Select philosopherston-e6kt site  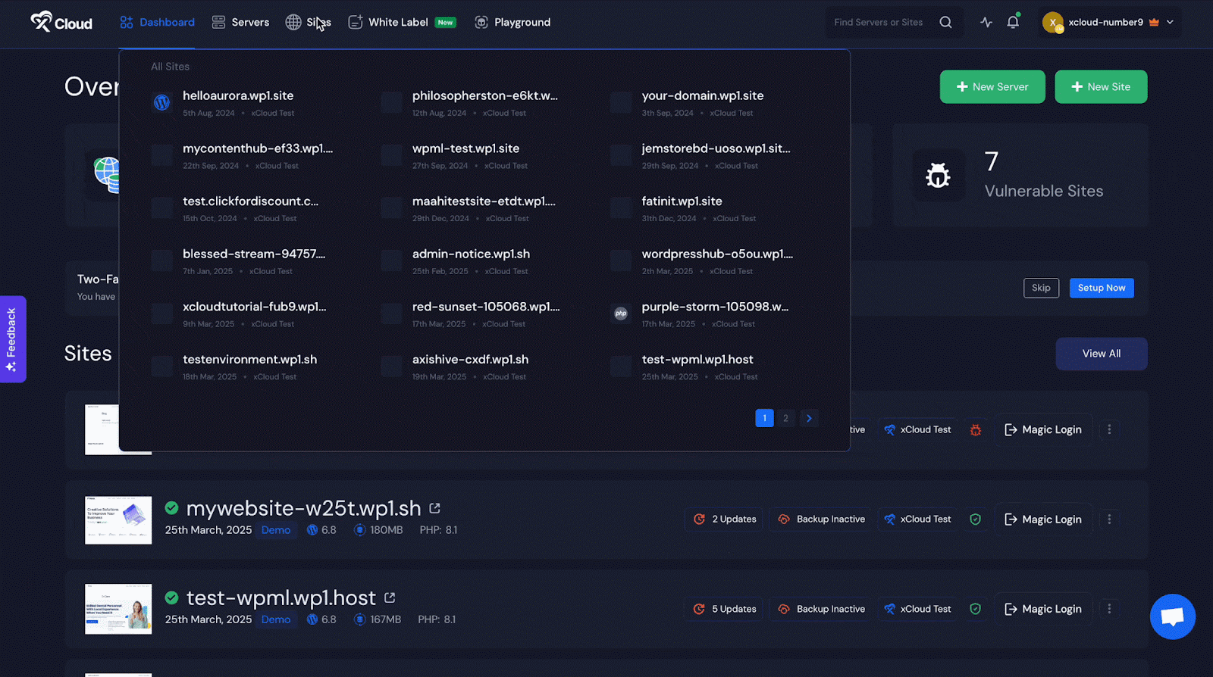pyautogui.click(x=485, y=95)
